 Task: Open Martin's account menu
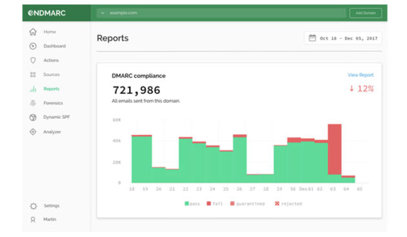[x=50, y=220]
